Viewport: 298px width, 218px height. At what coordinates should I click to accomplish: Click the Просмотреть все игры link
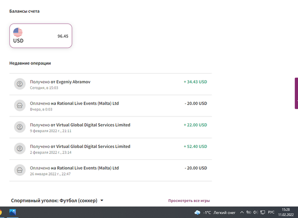pyautogui.click(x=189, y=201)
